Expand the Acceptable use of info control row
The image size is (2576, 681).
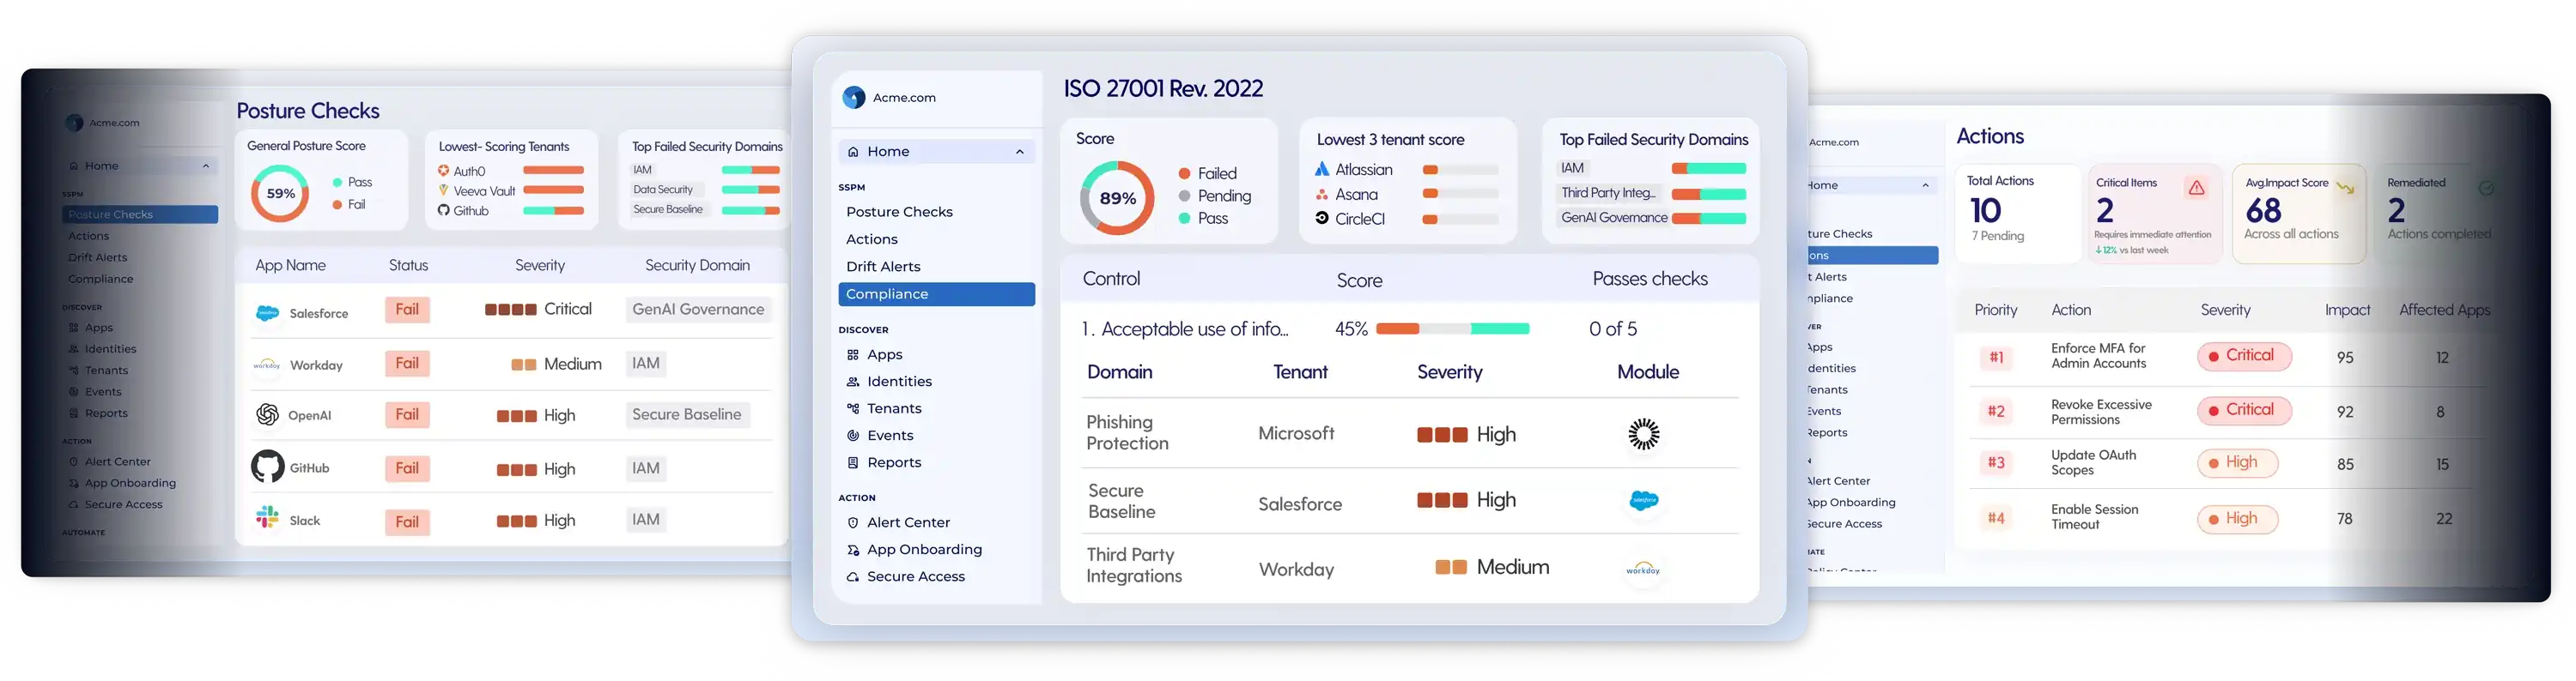click(x=1409, y=328)
